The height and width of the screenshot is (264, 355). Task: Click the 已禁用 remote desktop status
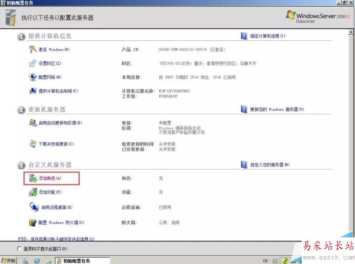pos(165,207)
